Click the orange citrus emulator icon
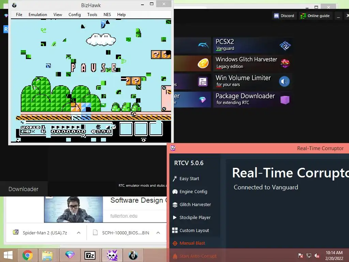Image resolution: width=349 pixels, height=262 pixels. (x=203, y=63)
